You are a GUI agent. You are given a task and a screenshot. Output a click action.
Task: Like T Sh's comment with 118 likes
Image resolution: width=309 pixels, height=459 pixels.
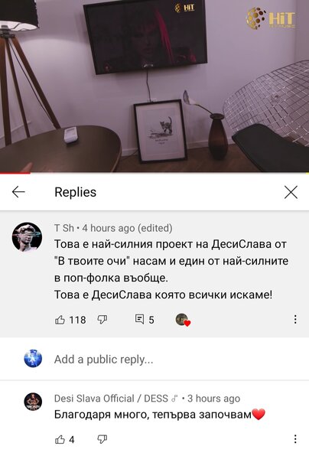point(60,320)
